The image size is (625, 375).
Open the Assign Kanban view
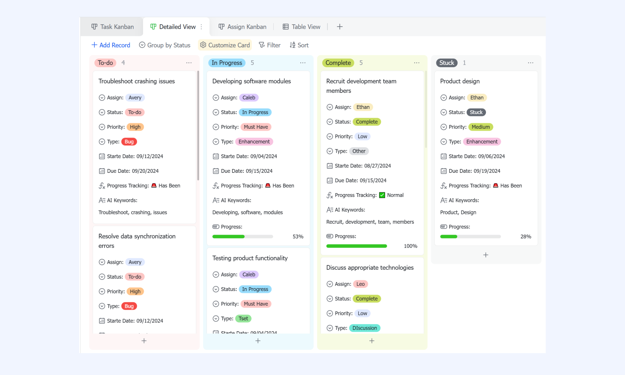pyautogui.click(x=242, y=27)
